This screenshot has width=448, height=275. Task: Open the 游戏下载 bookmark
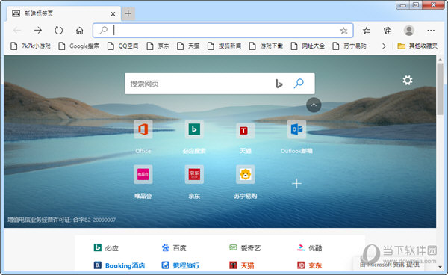tap(266, 46)
